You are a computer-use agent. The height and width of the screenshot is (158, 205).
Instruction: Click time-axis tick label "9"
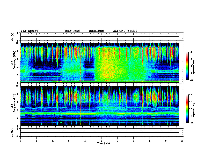pyautogui.click(x=166, y=141)
